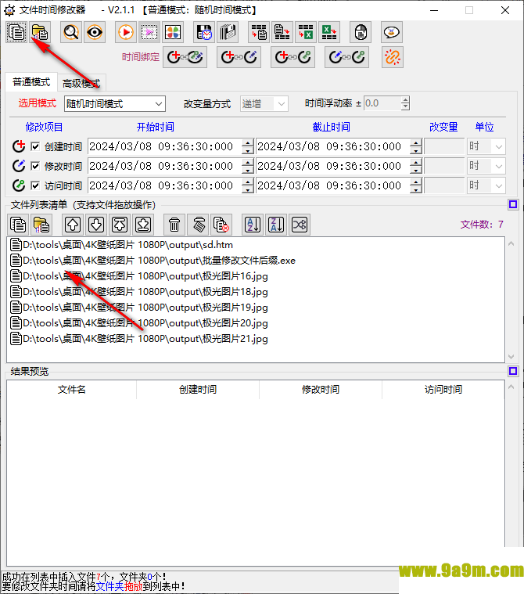The width and height of the screenshot is (524, 594).
Task: Click the export to Excel icon
Action: coord(329,32)
